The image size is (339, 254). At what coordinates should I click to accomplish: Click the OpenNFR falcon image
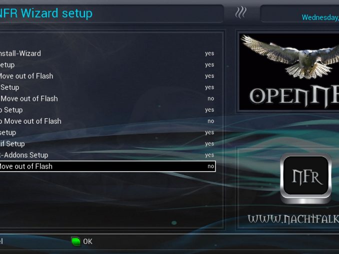click(x=289, y=72)
